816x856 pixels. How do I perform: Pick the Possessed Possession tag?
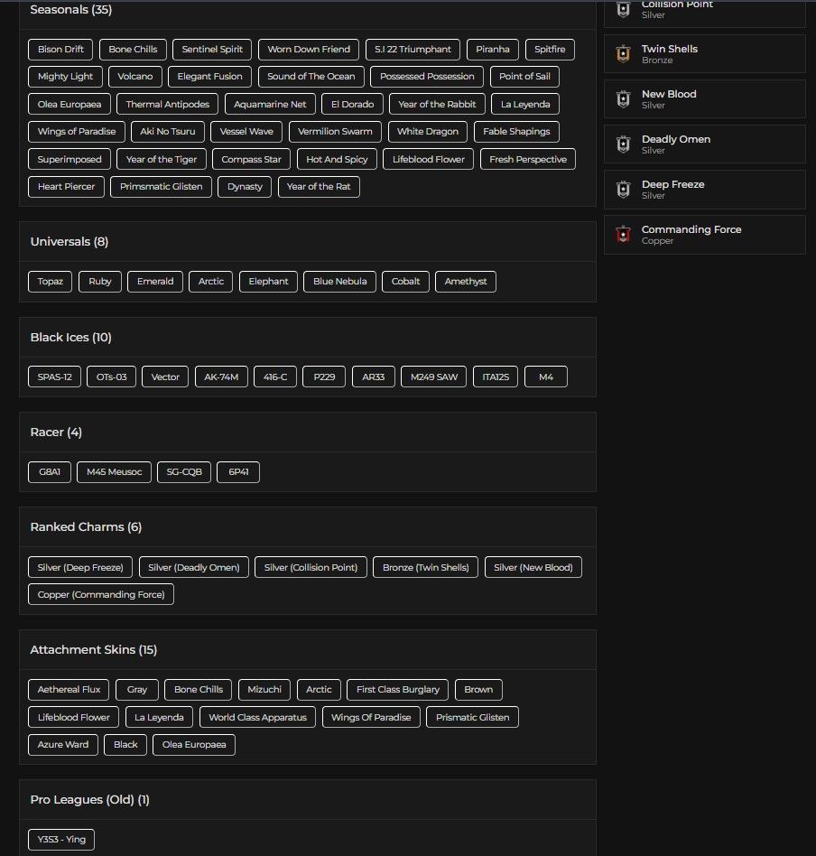pos(427,77)
